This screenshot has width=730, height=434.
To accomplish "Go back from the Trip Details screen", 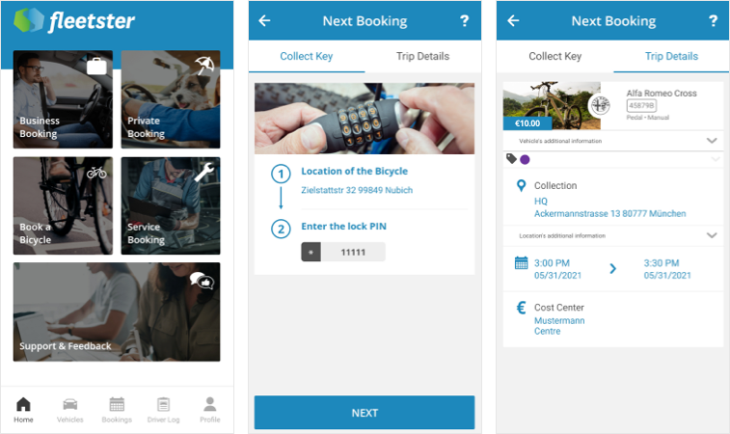I will [513, 20].
